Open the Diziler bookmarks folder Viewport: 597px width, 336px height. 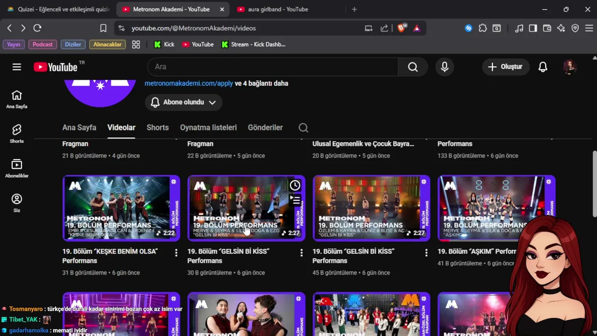click(x=73, y=44)
